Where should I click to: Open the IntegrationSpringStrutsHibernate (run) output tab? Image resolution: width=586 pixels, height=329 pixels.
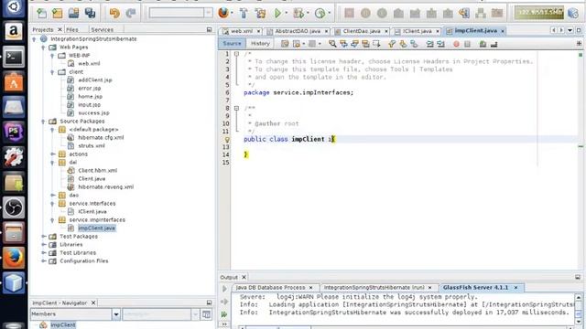coord(374,288)
